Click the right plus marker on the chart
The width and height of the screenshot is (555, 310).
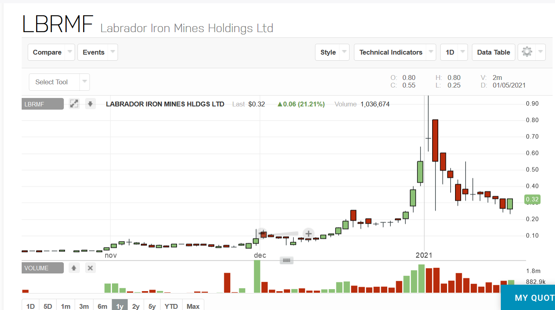click(308, 233)
